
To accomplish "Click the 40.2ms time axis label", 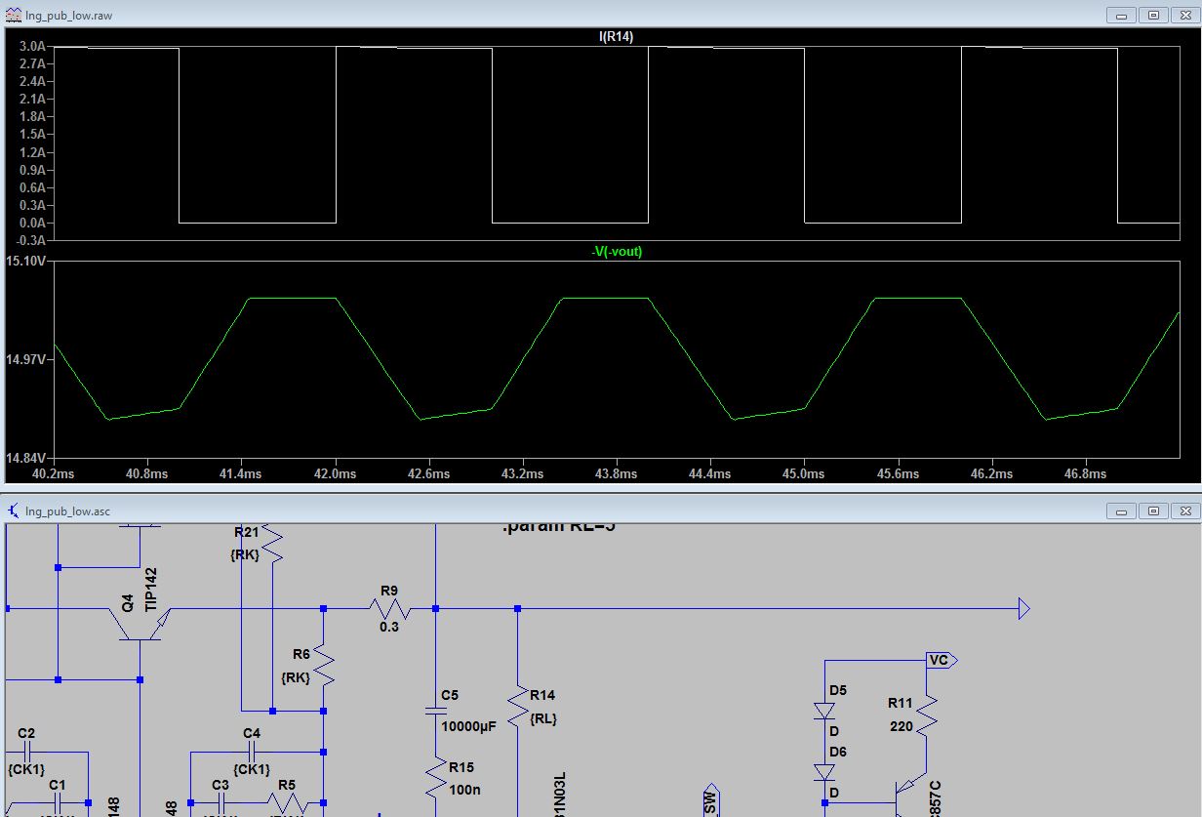I will coord(54,473).
